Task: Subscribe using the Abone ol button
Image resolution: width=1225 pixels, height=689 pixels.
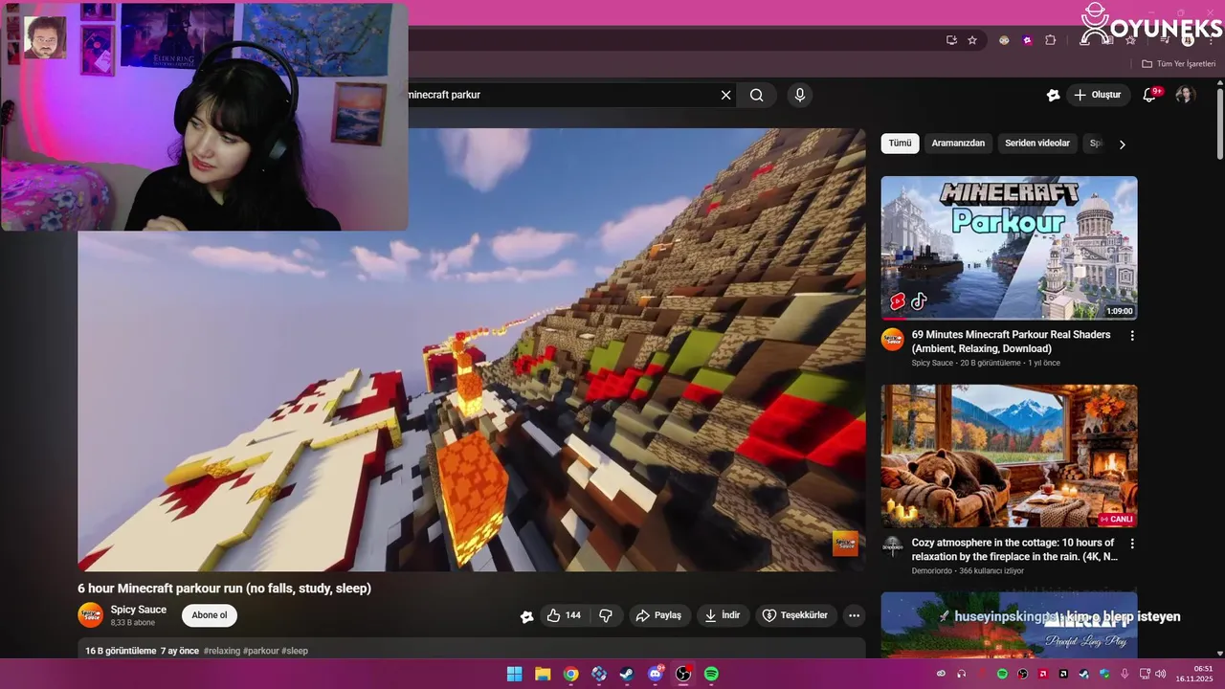Action: 210,615
